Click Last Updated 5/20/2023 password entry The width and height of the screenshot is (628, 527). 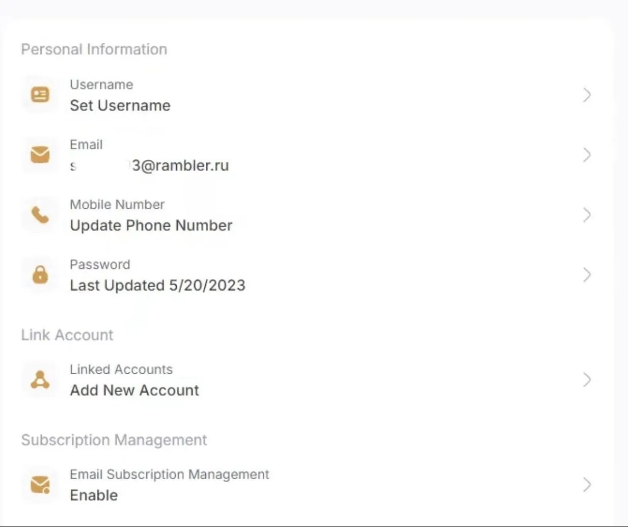click(x=157, y=286)
